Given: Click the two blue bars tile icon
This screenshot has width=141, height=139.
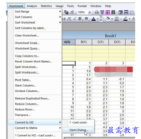Looking at the screenshot, I should coord(126,12).
